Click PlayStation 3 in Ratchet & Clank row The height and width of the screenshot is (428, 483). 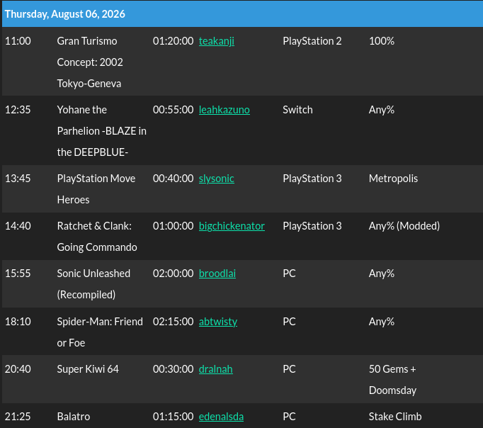pos(312,226)
